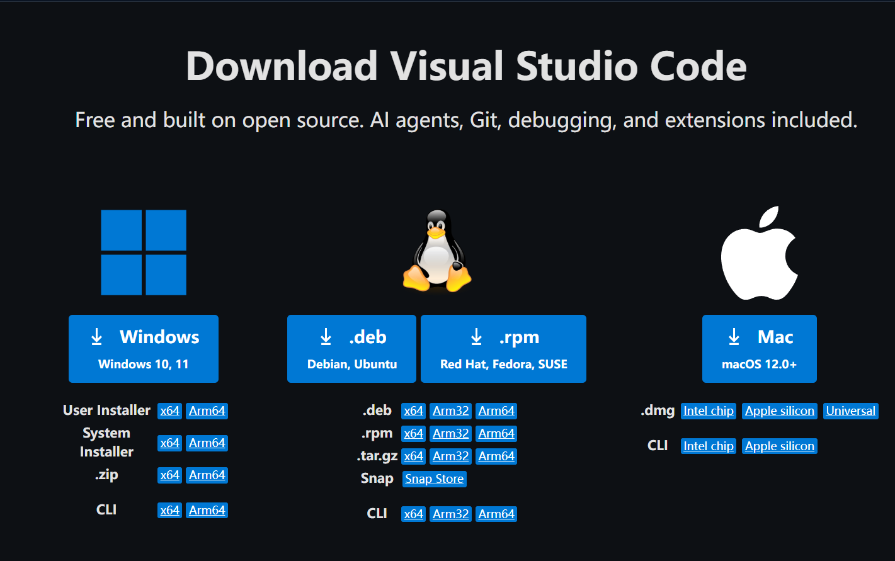Download the .tar.gz x64 archive
Screen dimensions: 895x561
tap(414, 456)
